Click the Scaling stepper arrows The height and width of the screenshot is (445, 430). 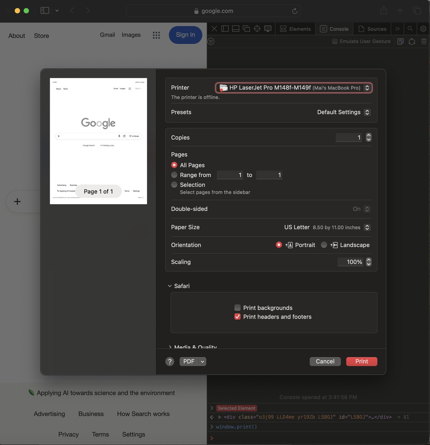pyautogui.click(x=368, y=262)
